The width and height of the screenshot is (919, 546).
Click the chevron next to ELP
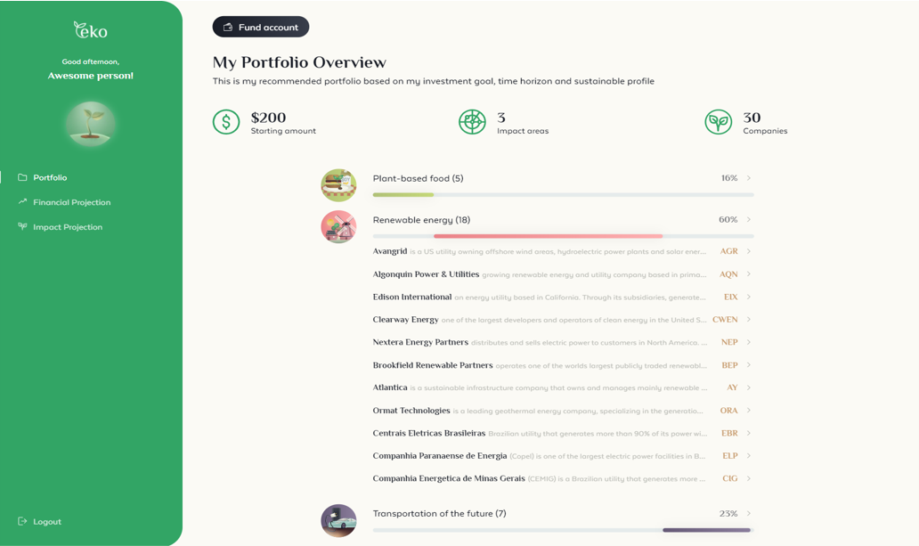pyautogui.click(x=749, y=456)
